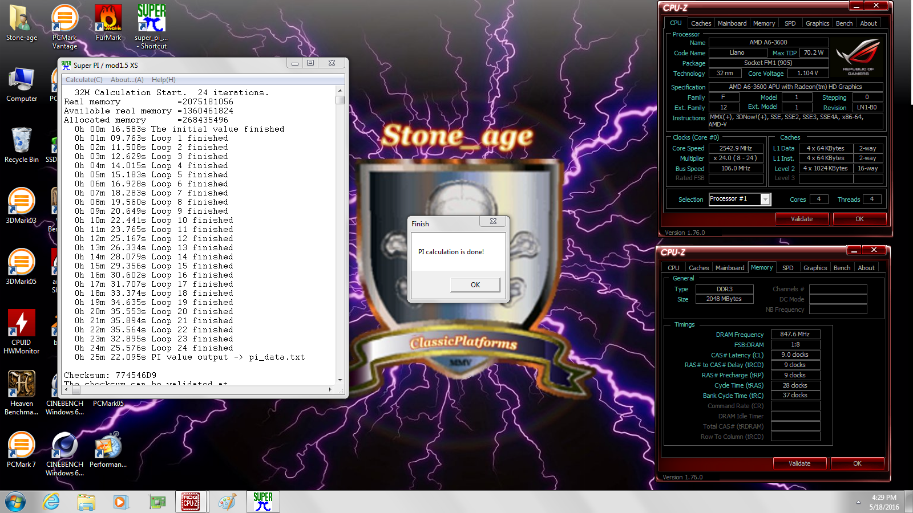913x513 pixels.
Task: Click Validate in upper CPU-Z window
Action: [x=802, y=219]
